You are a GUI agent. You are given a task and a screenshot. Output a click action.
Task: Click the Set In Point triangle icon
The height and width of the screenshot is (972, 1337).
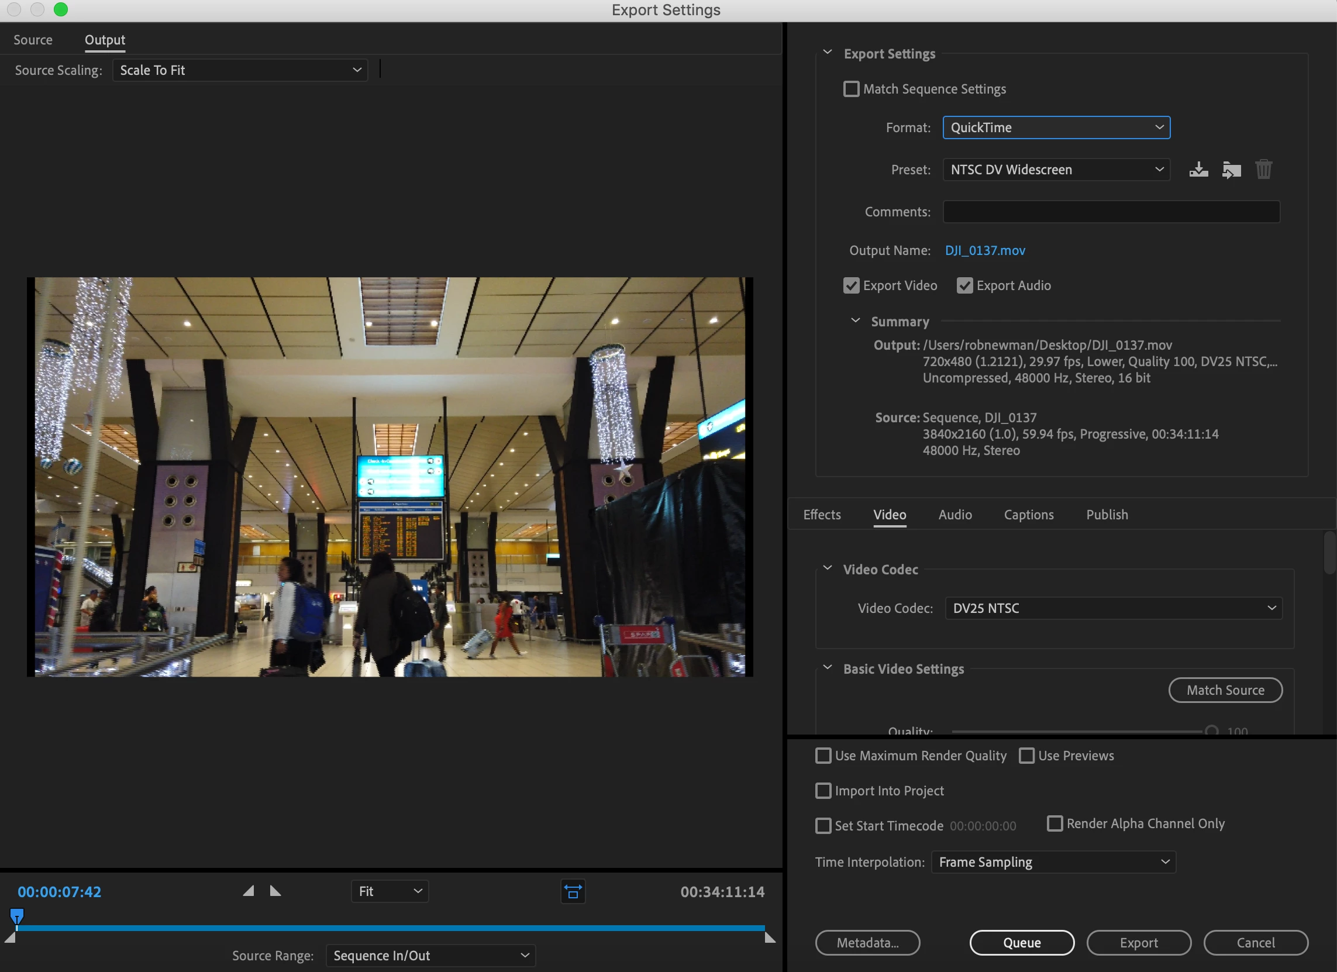(x=249, y=891)
